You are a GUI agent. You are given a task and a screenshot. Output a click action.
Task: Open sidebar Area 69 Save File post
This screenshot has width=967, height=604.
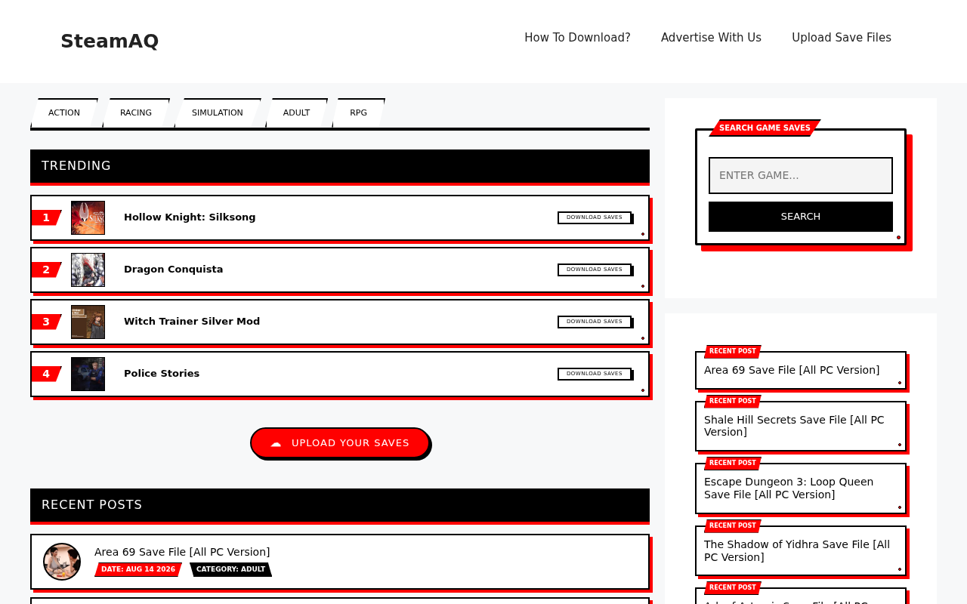click(792, 370)
